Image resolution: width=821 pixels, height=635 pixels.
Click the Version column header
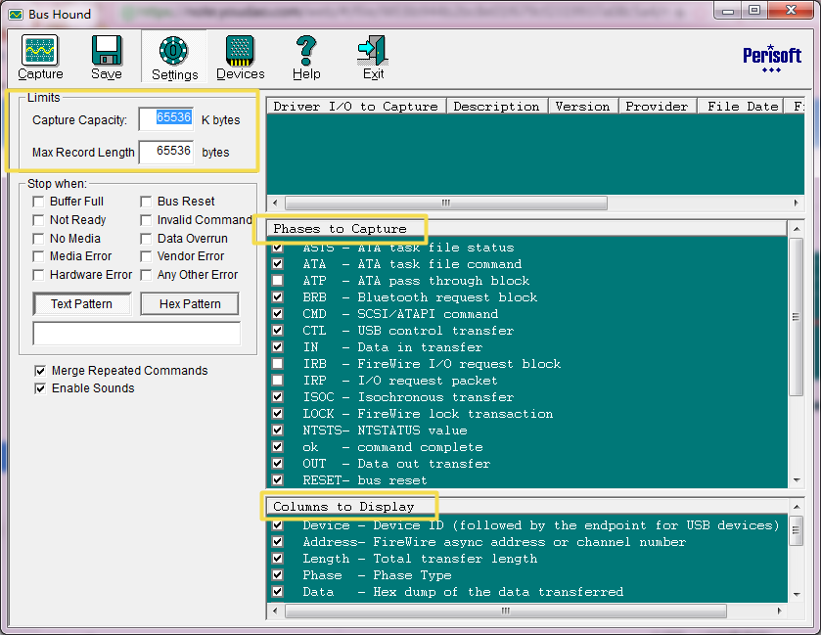pyautogui.click(x=583, y=107)
